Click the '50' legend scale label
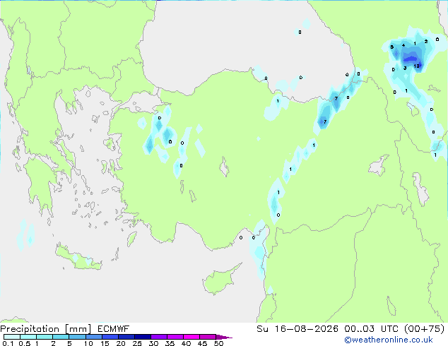Viewport: 448px width, 346px height. 218,343
